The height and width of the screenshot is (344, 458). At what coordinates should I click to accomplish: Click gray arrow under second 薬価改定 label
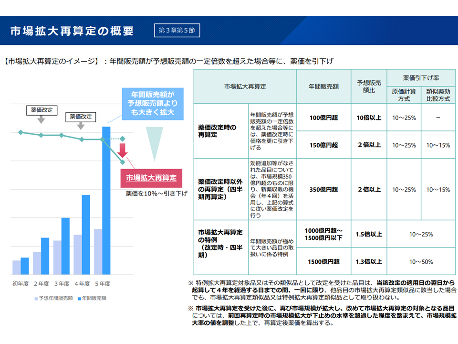tap(80, 126)
